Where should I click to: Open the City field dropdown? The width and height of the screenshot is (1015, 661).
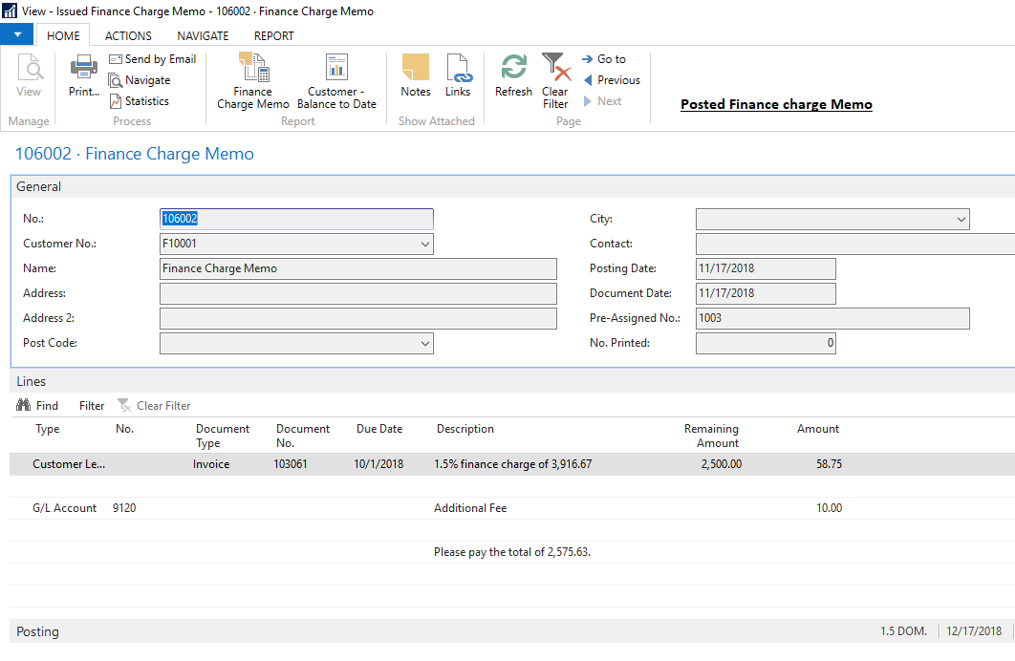[x=961, y=219]
